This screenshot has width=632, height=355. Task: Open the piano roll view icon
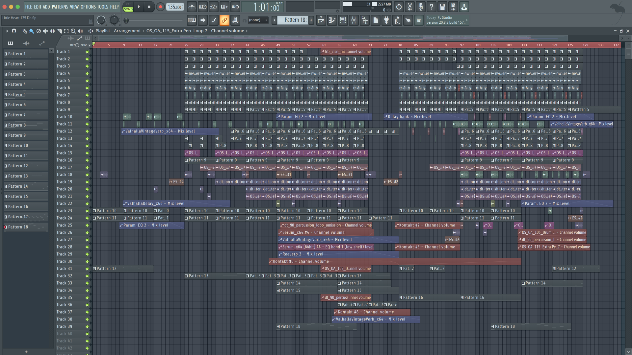(332, 20)
